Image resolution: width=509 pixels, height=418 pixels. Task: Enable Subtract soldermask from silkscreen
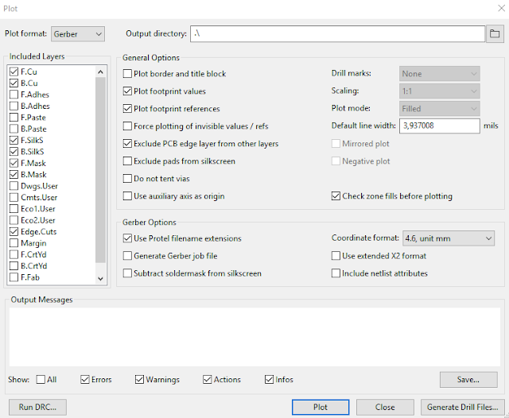click(x=127, y=273)
